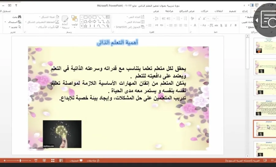Clear all formatting eraser icon
276x167 pixels.
point(192,18)
